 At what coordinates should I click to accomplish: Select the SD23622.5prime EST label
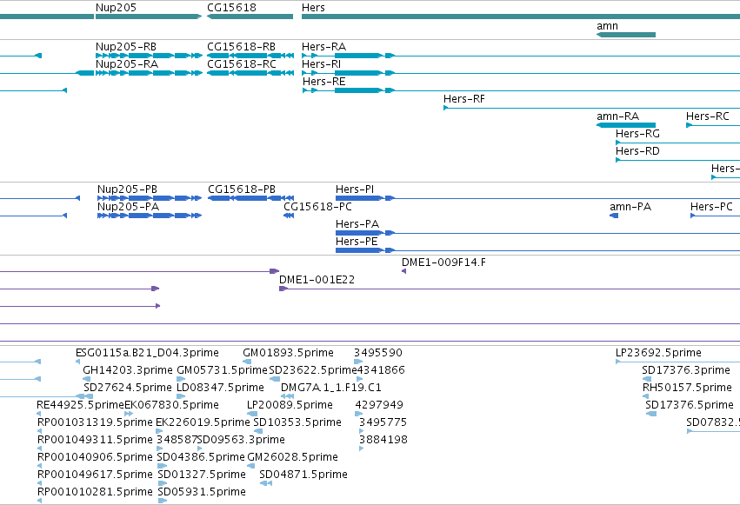tap(313, 370)
